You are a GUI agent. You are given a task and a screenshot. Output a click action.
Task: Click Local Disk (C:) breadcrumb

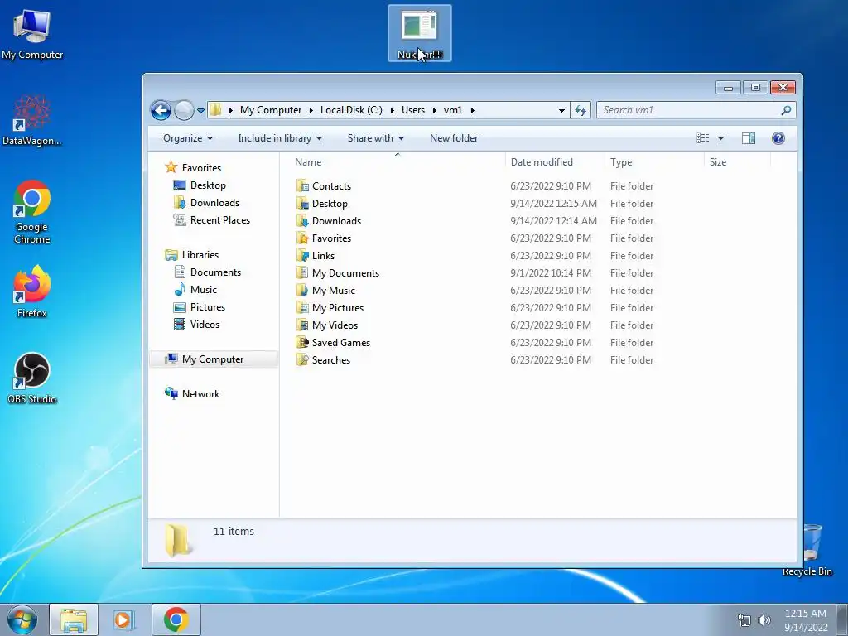[x=351, y=110]
